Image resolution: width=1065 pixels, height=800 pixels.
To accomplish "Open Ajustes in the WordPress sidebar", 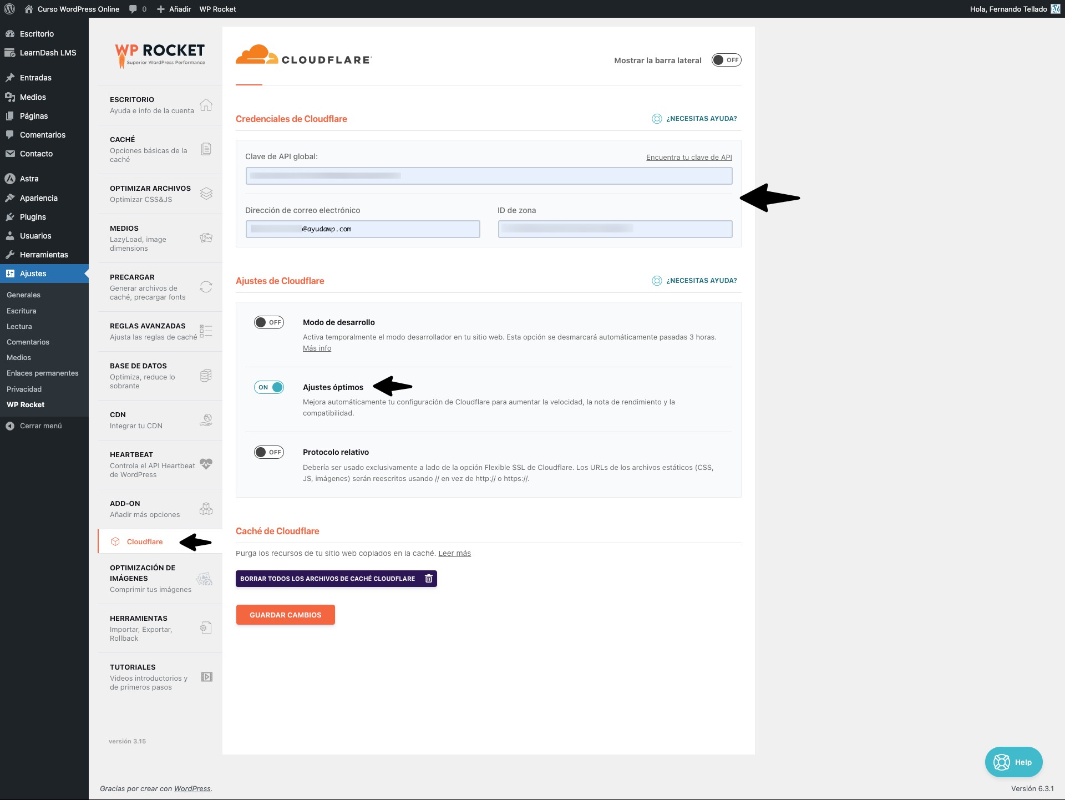I will 32,273.
